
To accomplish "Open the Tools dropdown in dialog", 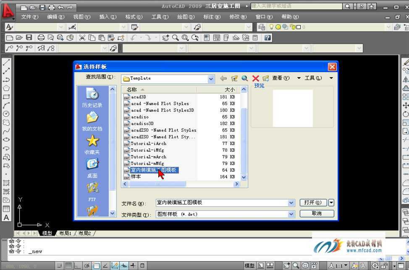I will [319, 78].
